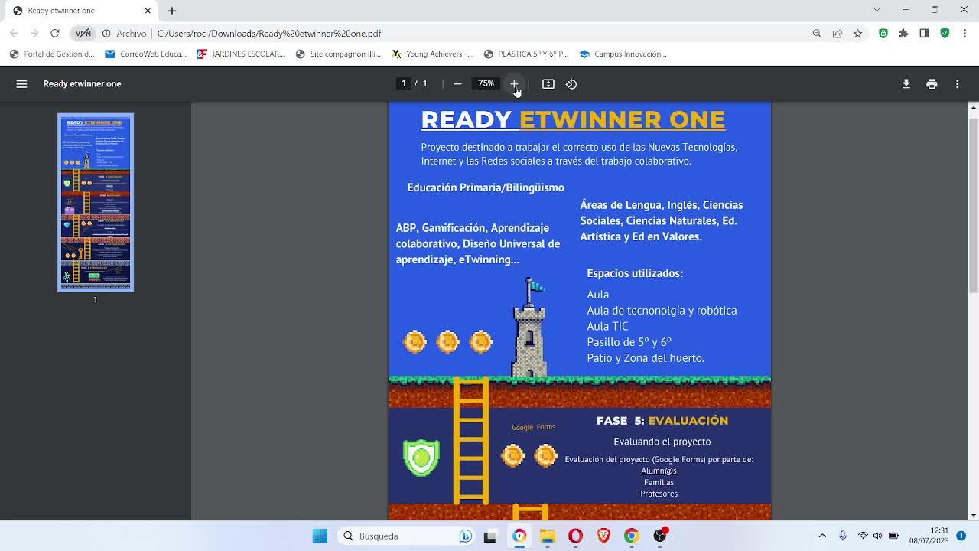Screen dimensions: 979x551
Task: Open Task View on taskbar
Action: [490, 536]
